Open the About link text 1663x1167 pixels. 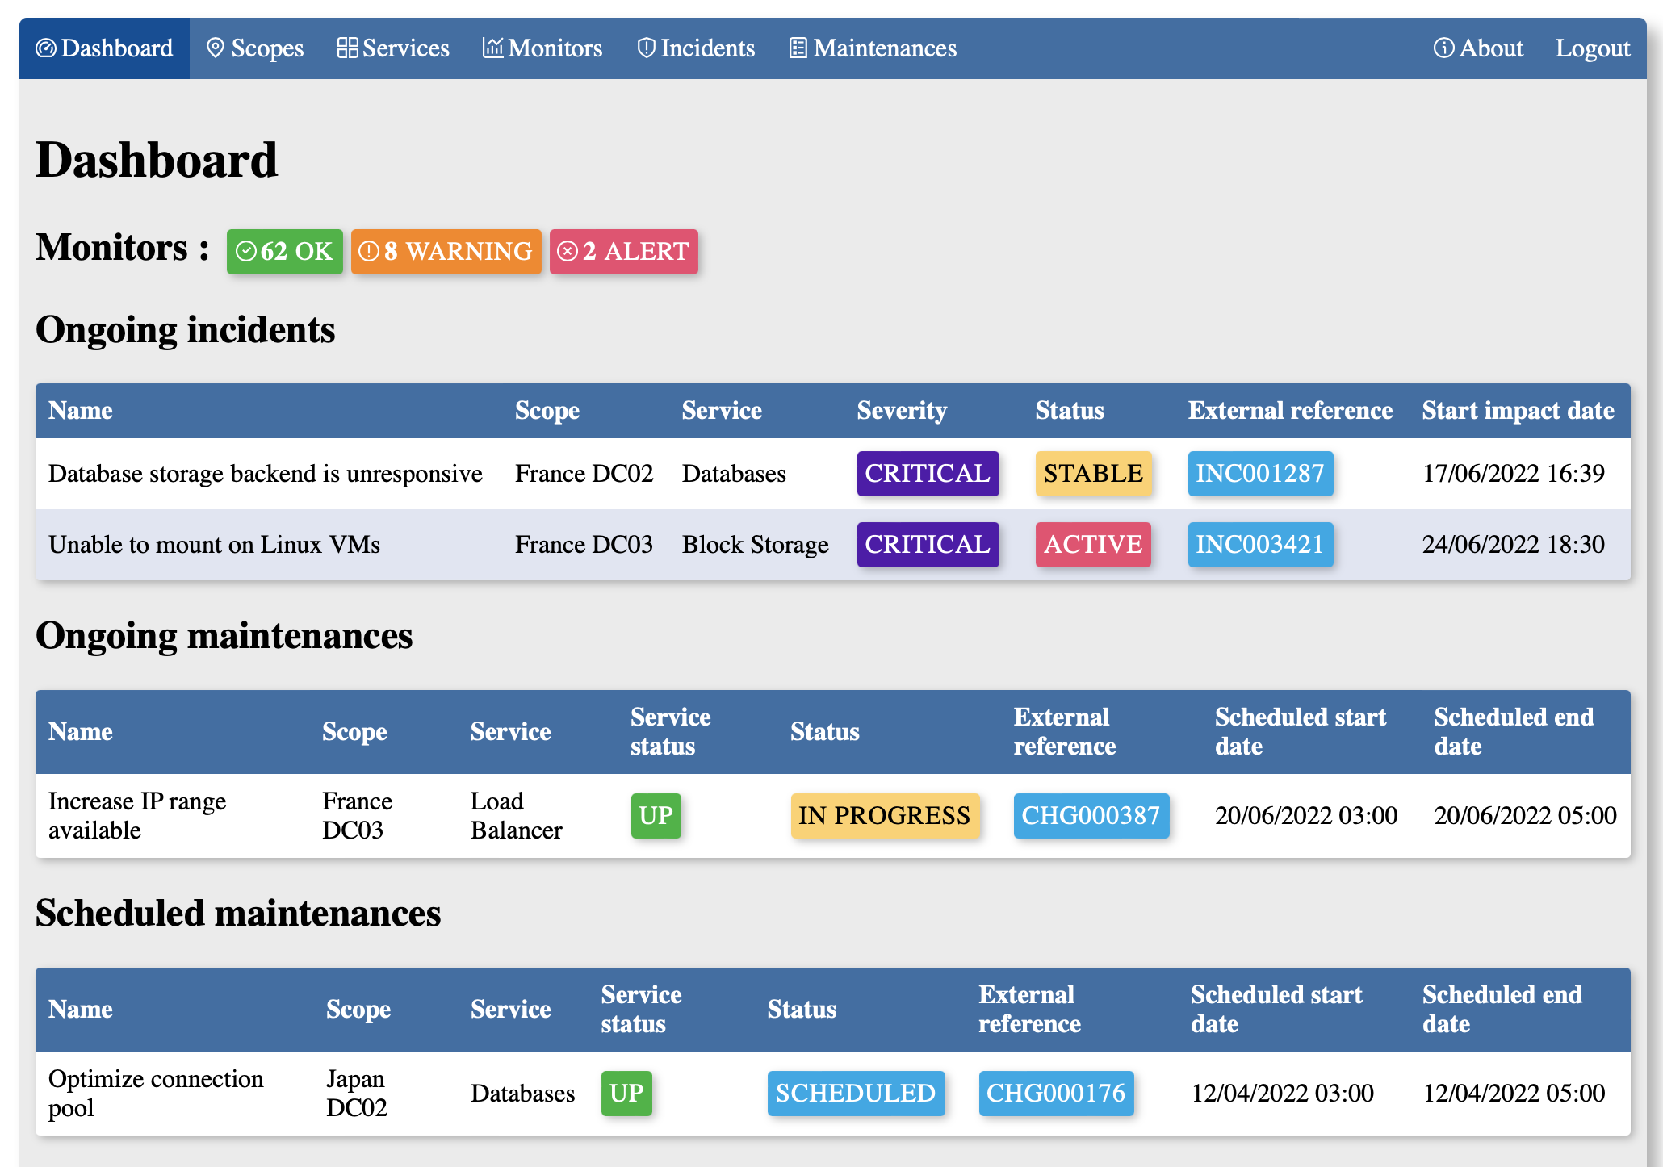pyautogui.click(x=1491, y=48)
